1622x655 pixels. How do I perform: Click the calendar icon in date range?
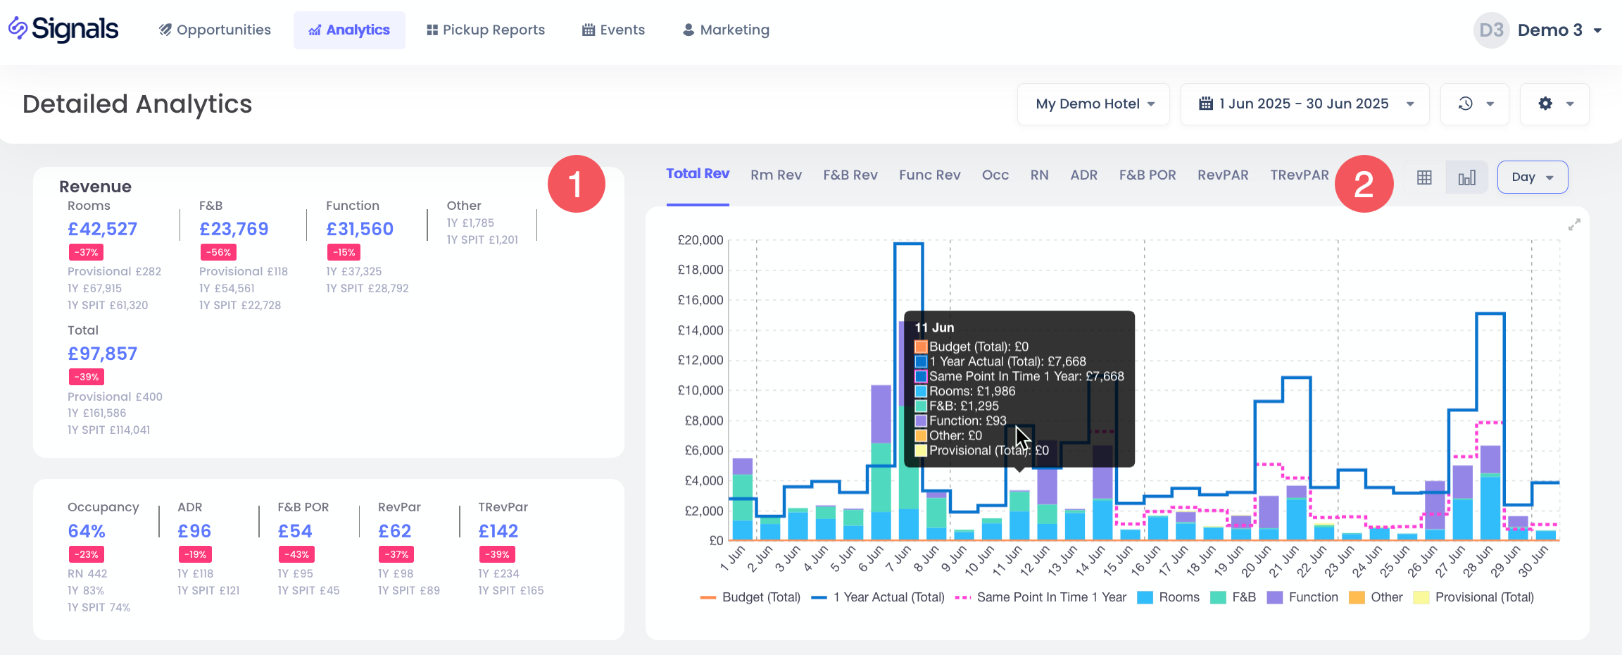tap(1206, 104)
